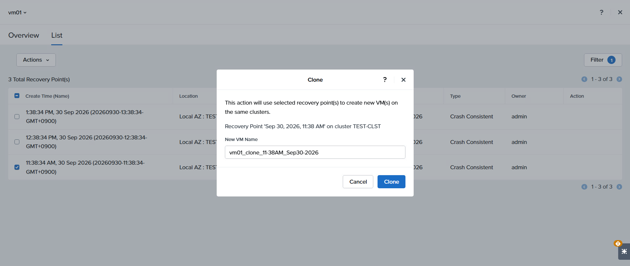The width and height of the screenshot is (630, 266).
Task: Go to next page arrow above table
Action: [x=619, y=79]
